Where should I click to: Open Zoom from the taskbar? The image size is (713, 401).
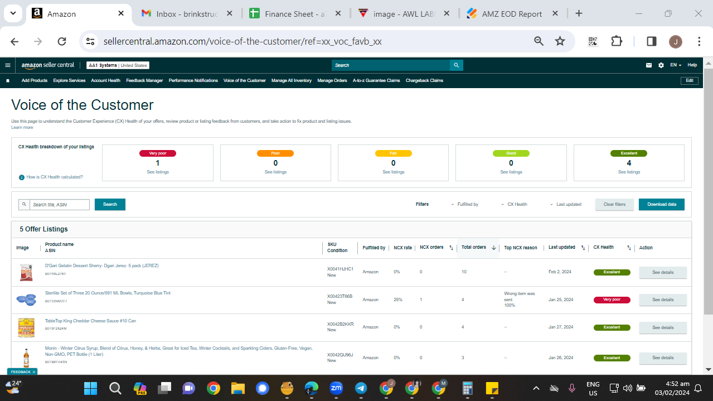point(336,388)
